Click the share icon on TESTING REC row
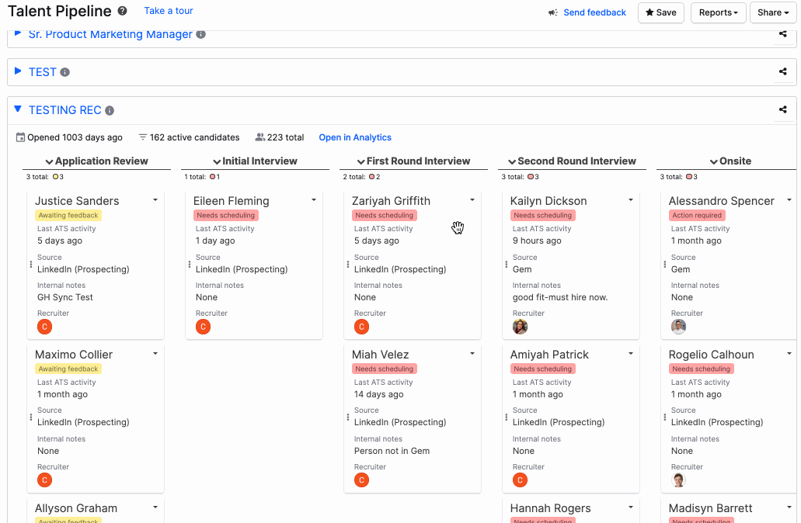 click(782, 109)
